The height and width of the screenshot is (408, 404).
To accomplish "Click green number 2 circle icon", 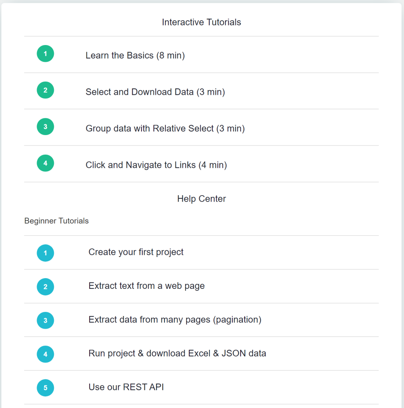I will coord(45,90).
